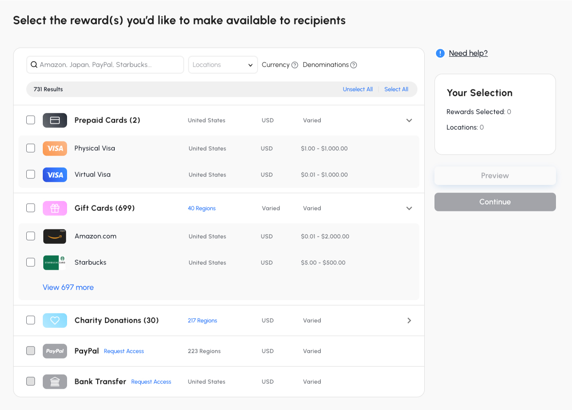572x410 pixels.
Task: Open the Locations dropdown
Action: 223,65
